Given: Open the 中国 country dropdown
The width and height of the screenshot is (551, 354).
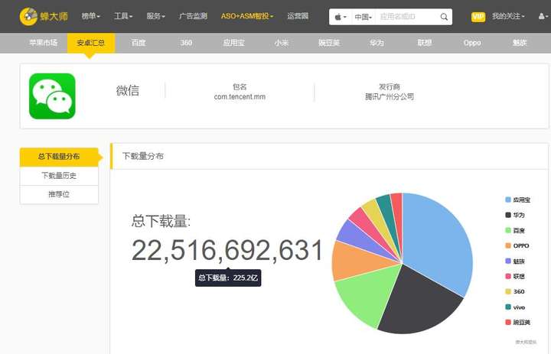Looking at the screenshot, I should tap(363, 17).
